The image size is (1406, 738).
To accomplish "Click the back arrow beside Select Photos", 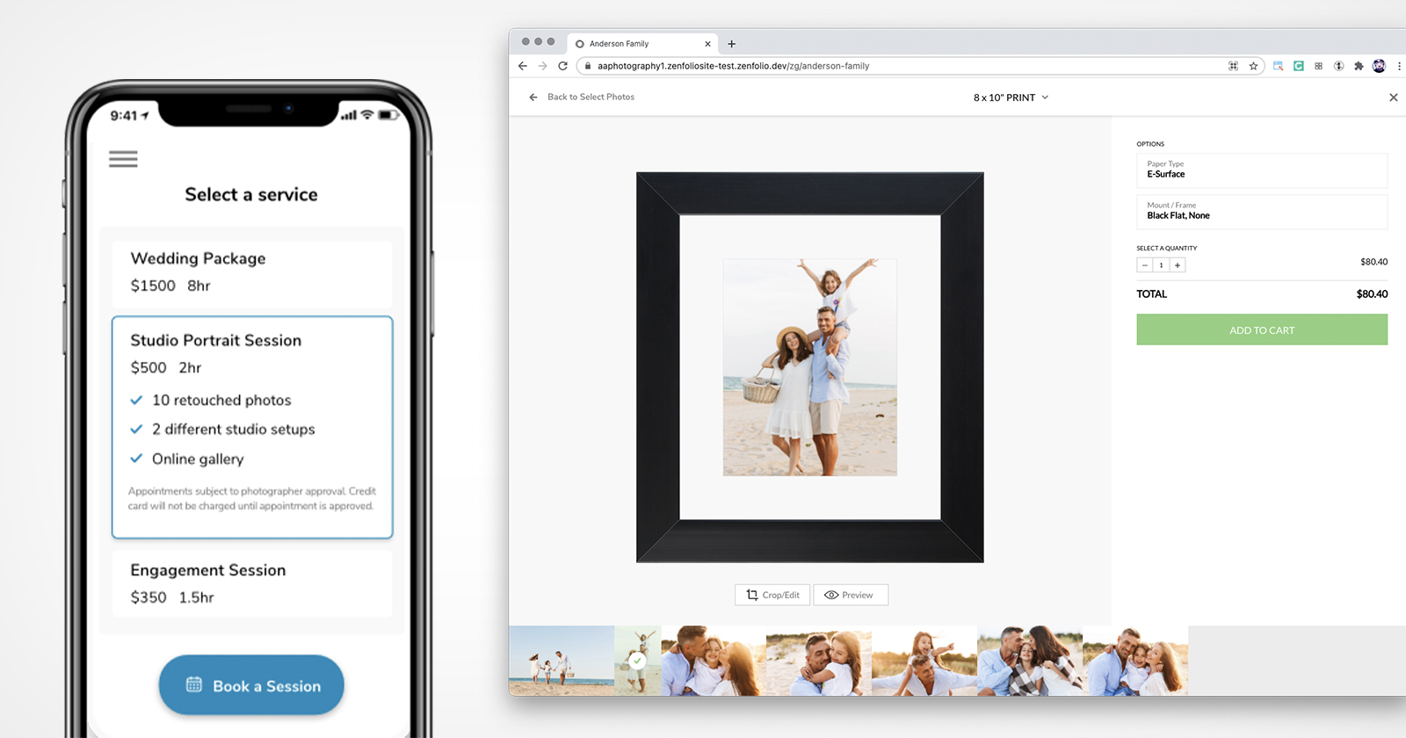I will pos(533,98).
